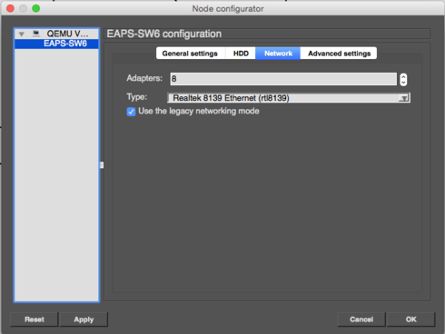Viewport: 445px width, 334px height.
Task: Cancel the node configuration
Action: [361, 319]
